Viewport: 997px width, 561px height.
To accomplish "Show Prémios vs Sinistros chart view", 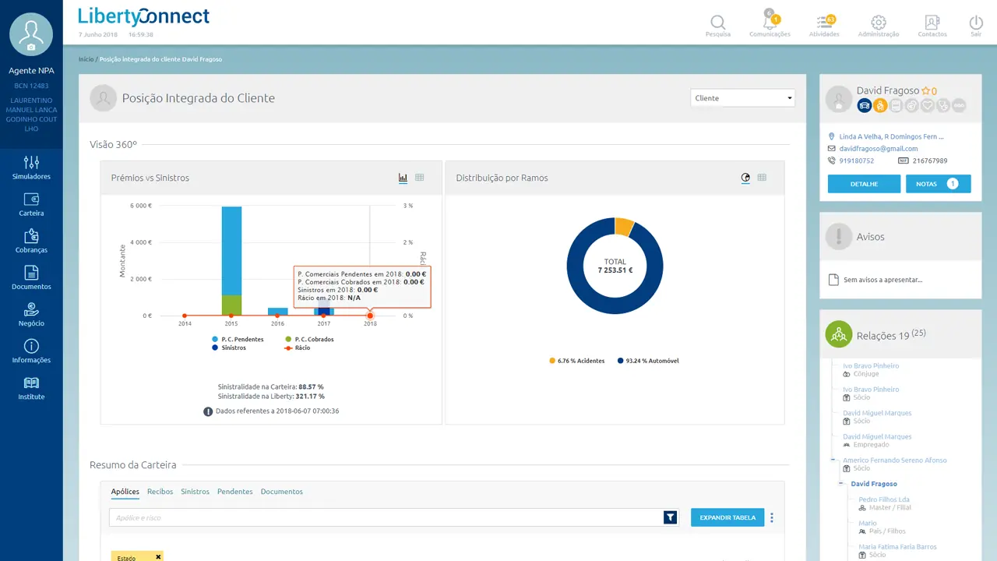I will pyautogui.click(x=403, y=178).
